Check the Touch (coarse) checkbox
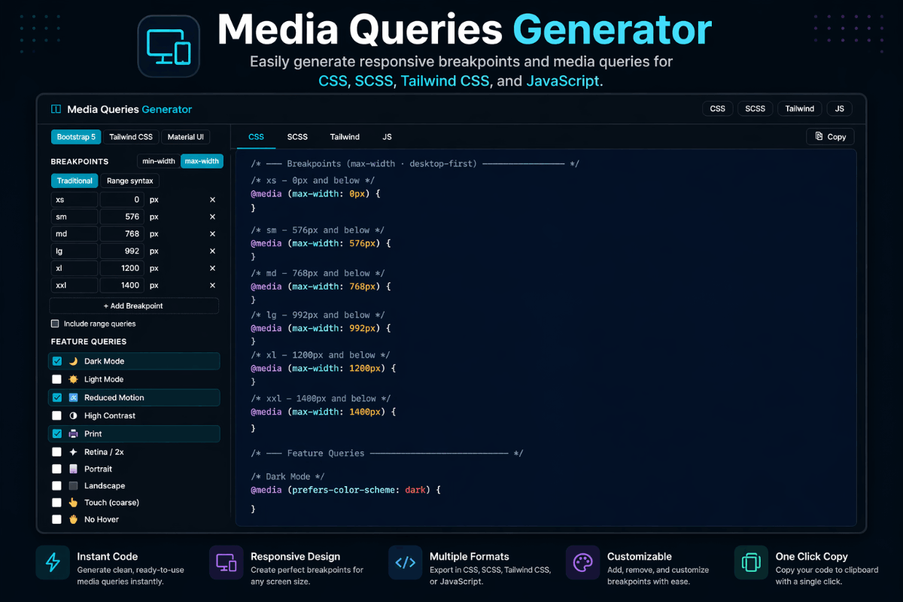Viewport: 903px width, 602px height. point(56,503)
